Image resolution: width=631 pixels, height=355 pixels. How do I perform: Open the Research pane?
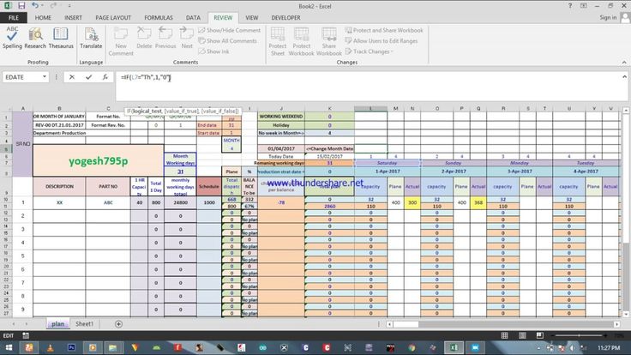(x=35, y=38)
